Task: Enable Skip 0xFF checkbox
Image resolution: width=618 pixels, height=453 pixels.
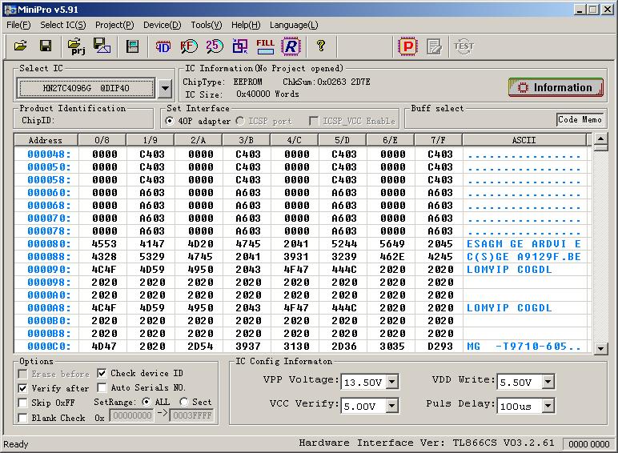Action: point(23,403)
